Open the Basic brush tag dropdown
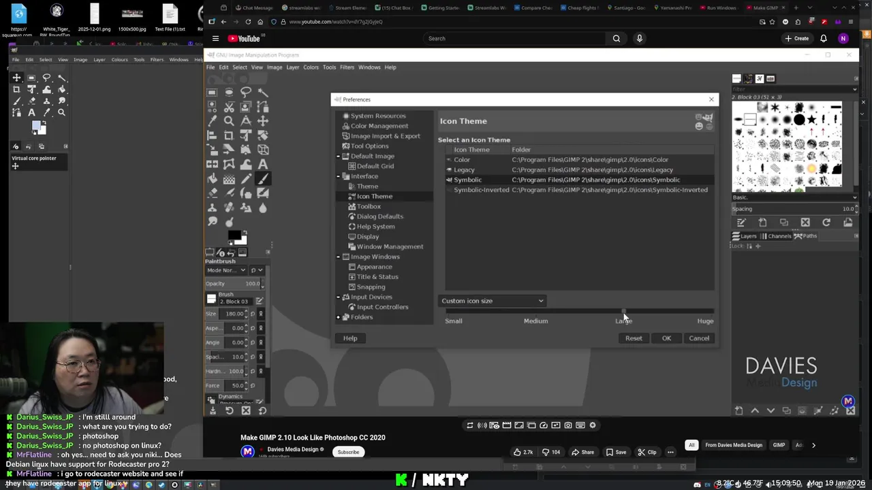The height and width of the screenshot is (490, 872). (x=794, y=197)
